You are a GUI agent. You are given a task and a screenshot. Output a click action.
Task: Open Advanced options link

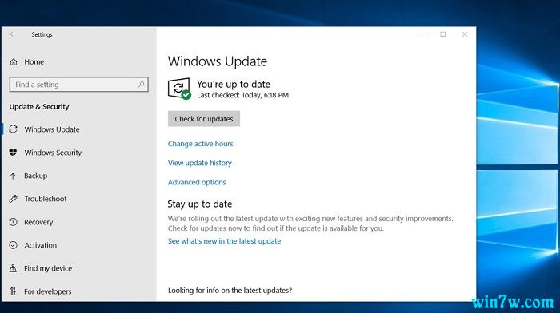pos(197,182)
